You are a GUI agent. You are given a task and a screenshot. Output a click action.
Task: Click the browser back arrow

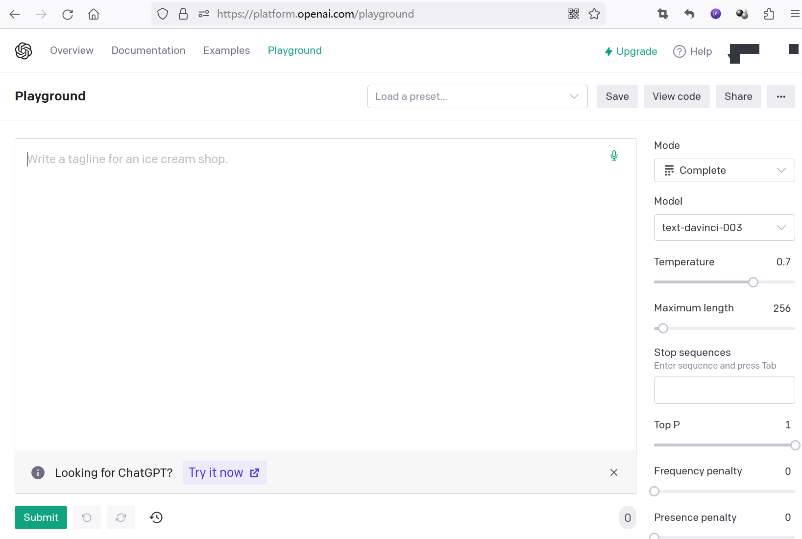coord(15,14)
